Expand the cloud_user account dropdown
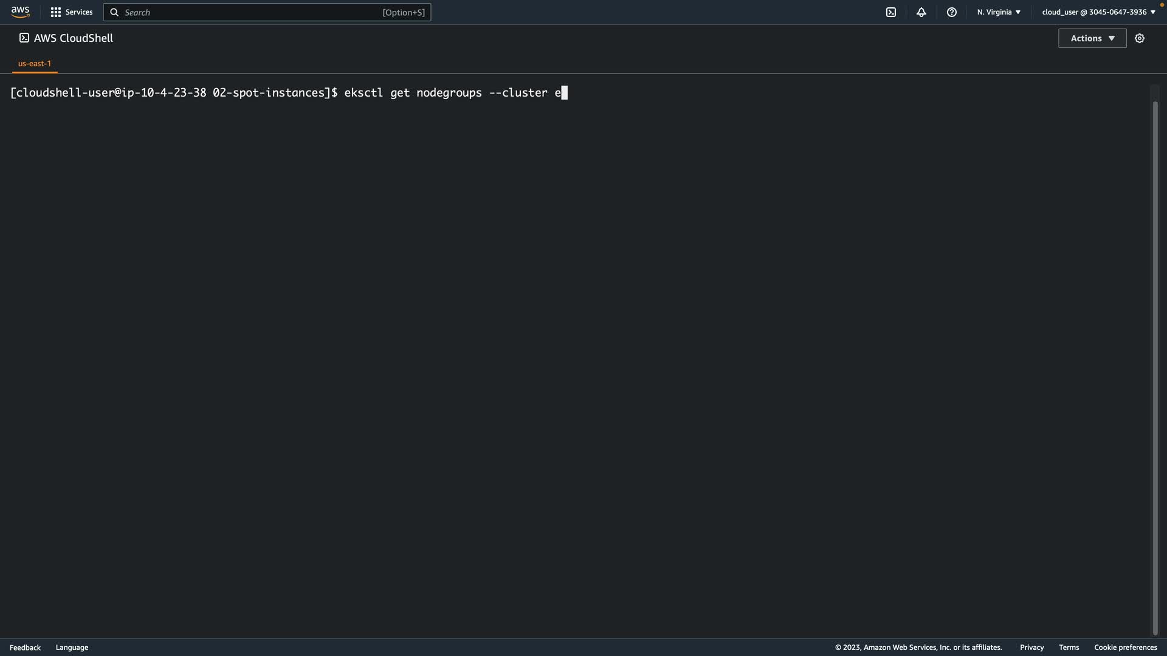Image resolution: width=1167 pixels, height=656 pixels. 1098,12
